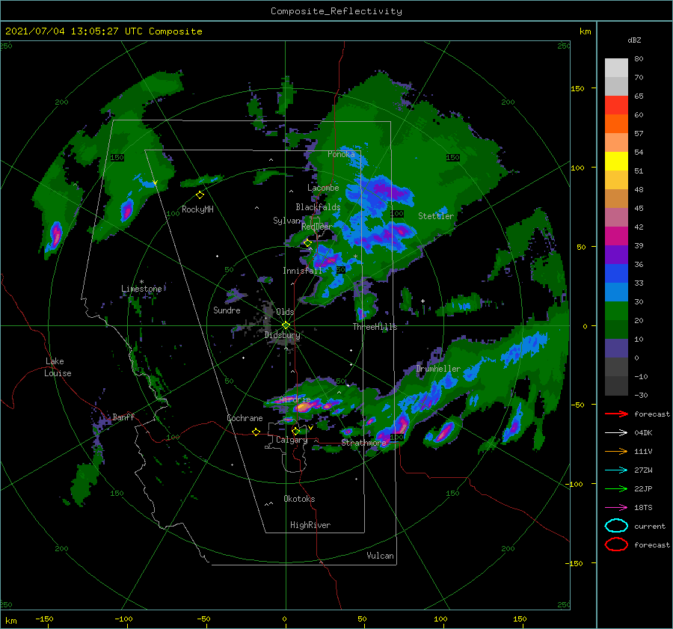Click the bright yellow 51–54 dBZ swatch
Image resolution: width=673 pixels, height=629 pixels.
(616, 162)
